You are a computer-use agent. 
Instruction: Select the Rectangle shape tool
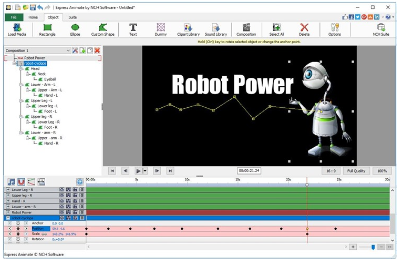tap(47, 29)
